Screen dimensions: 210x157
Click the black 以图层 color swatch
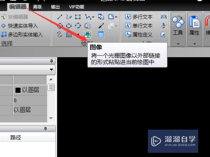click(18, 90)
